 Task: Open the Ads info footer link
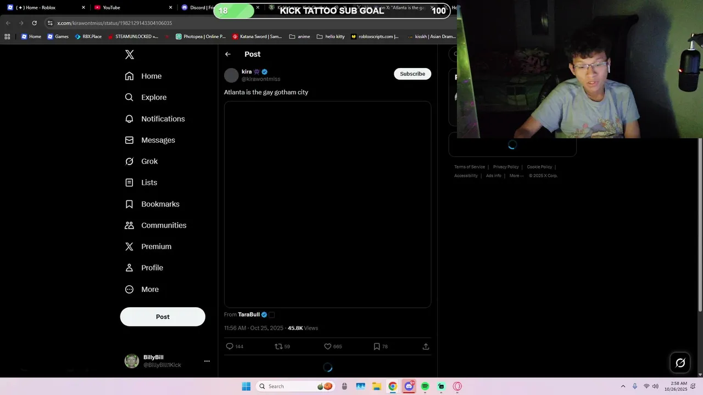494,176
